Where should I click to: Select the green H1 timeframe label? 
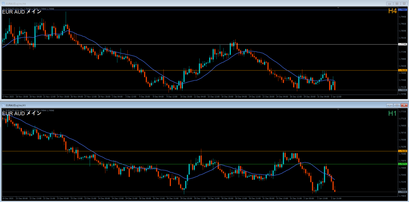pyautogui.click(x=392, y=113)
